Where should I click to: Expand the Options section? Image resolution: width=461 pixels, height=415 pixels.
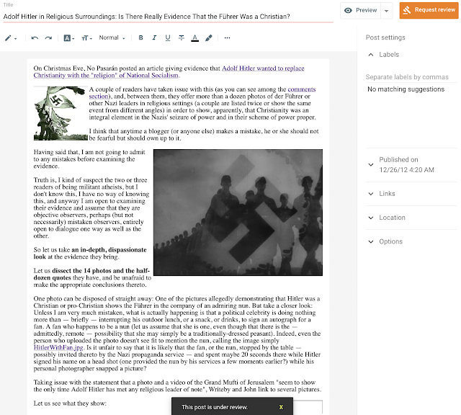coord(371,242)
